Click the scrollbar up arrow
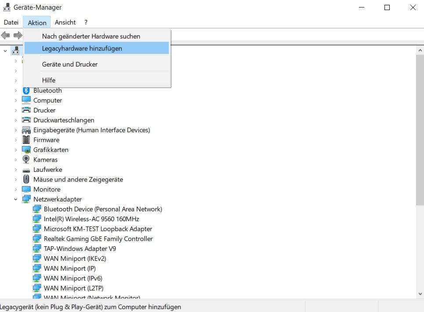Screen dimensions: 424x312 [420, 50]
